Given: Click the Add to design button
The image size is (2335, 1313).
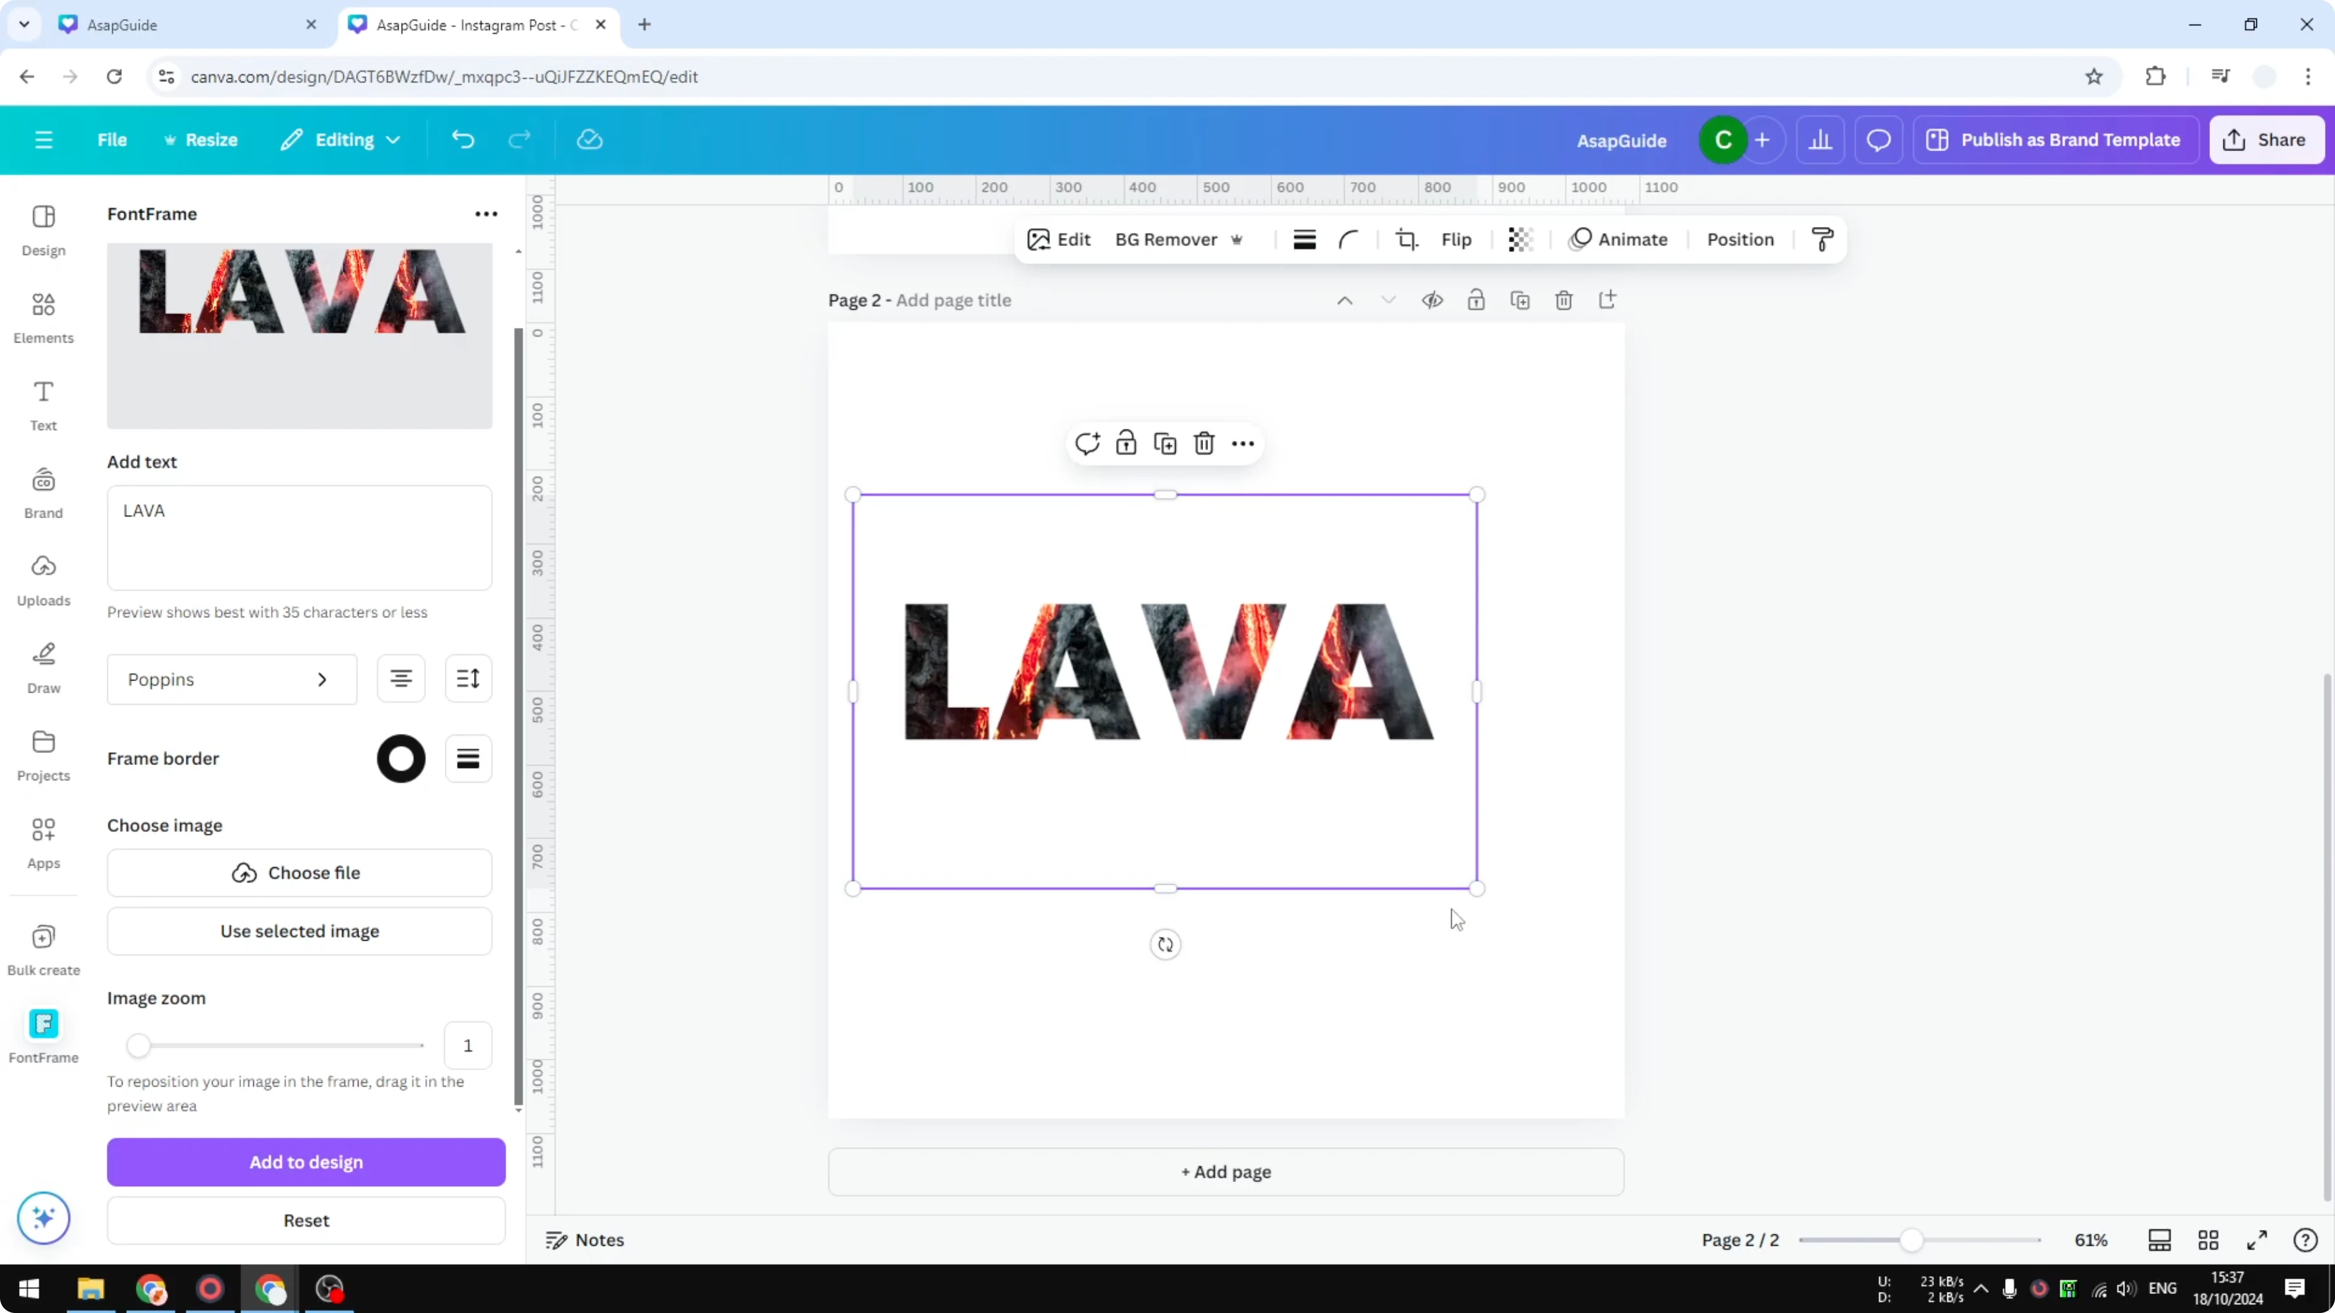Looking at the screenshot, I should [x=305, y=1163].
